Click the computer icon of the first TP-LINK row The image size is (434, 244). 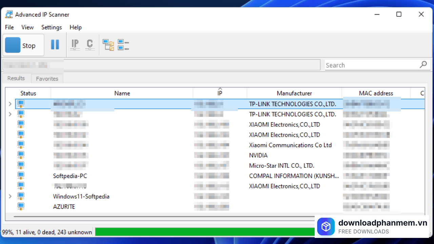point(21,104)
